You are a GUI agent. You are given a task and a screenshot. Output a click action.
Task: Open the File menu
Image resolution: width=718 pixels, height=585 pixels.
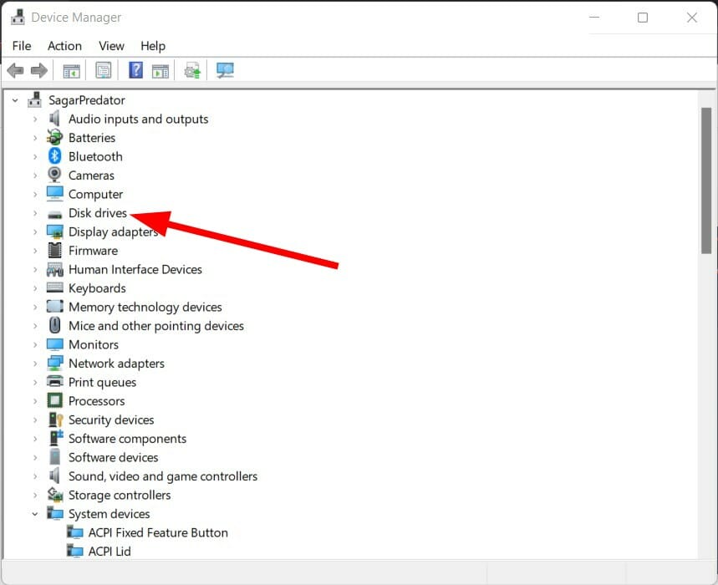22,46
